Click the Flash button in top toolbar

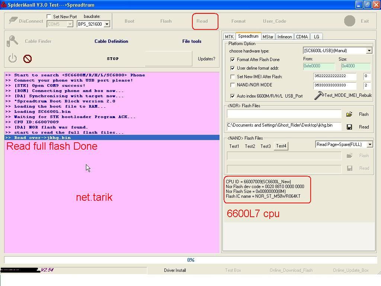[x=166, y=21]
